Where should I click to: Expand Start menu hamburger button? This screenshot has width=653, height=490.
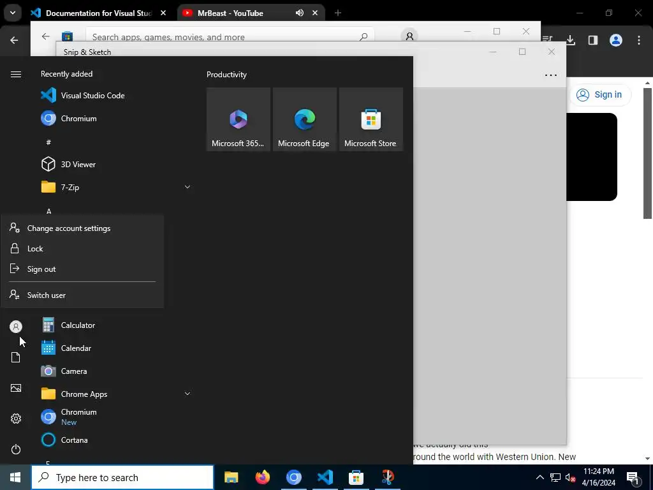tap(16, 74)
